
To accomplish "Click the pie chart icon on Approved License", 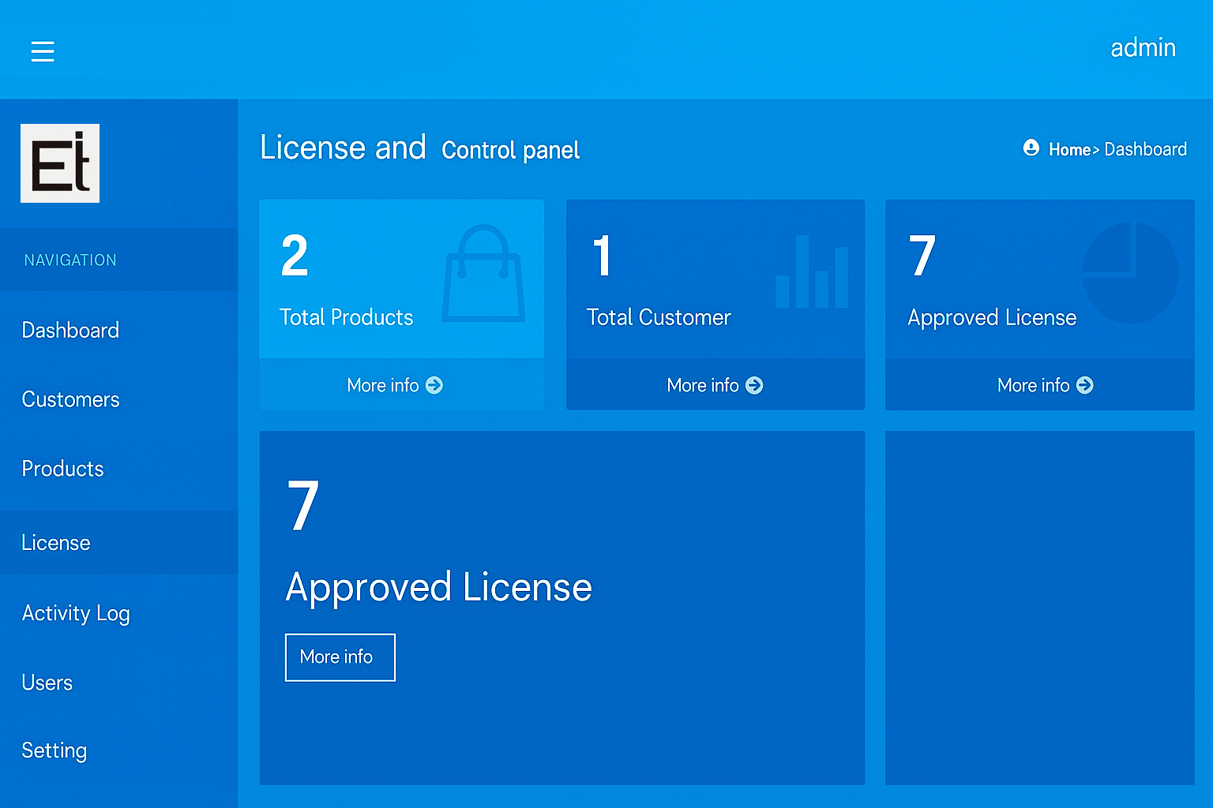I will [x=1129, y=273].
